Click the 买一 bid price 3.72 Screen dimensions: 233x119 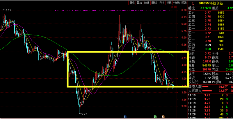[208, 33]
